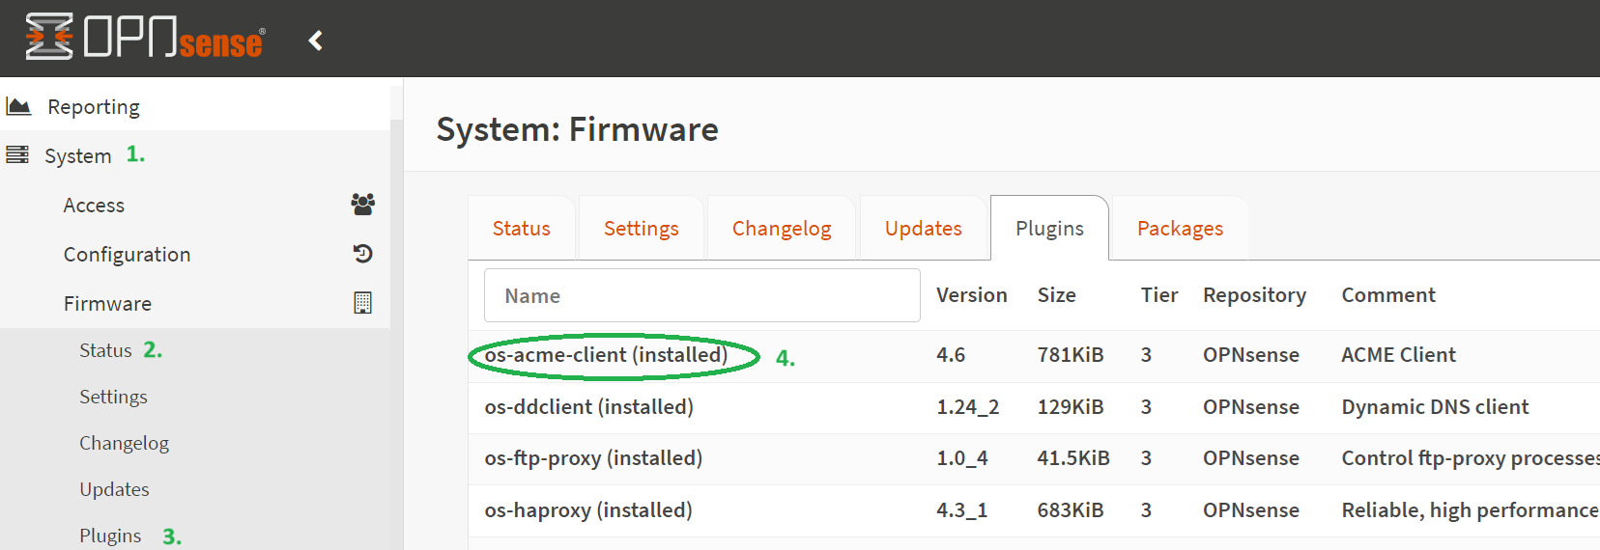Click the OPNsense logo
Image resolution: width=1600 pixels, height=550 pixels.
click(145, 38)
